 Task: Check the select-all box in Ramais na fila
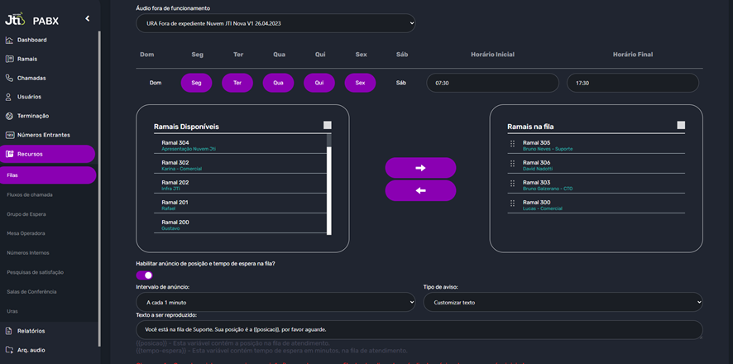coord(681,126)
